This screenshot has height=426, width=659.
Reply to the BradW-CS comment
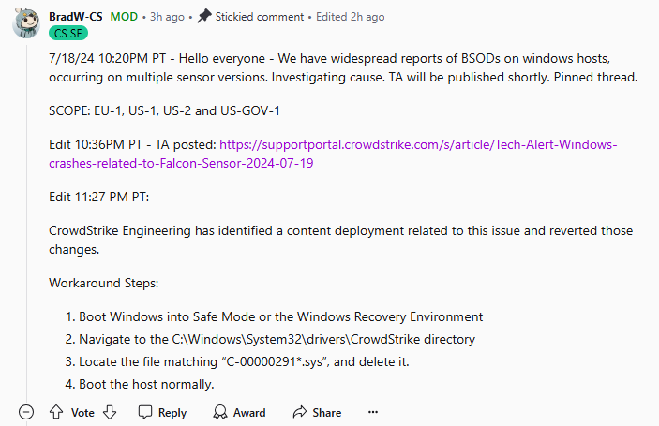click(x=162, y=412)
